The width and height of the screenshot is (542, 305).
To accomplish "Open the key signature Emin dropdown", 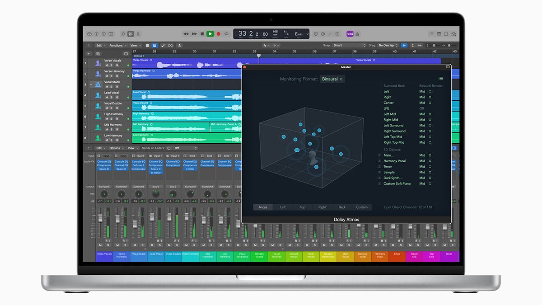I will point(301,34).
